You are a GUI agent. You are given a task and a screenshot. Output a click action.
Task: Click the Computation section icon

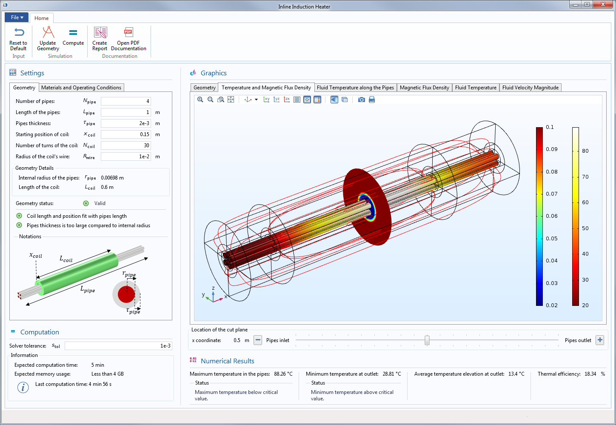click(x=13, y=331)
